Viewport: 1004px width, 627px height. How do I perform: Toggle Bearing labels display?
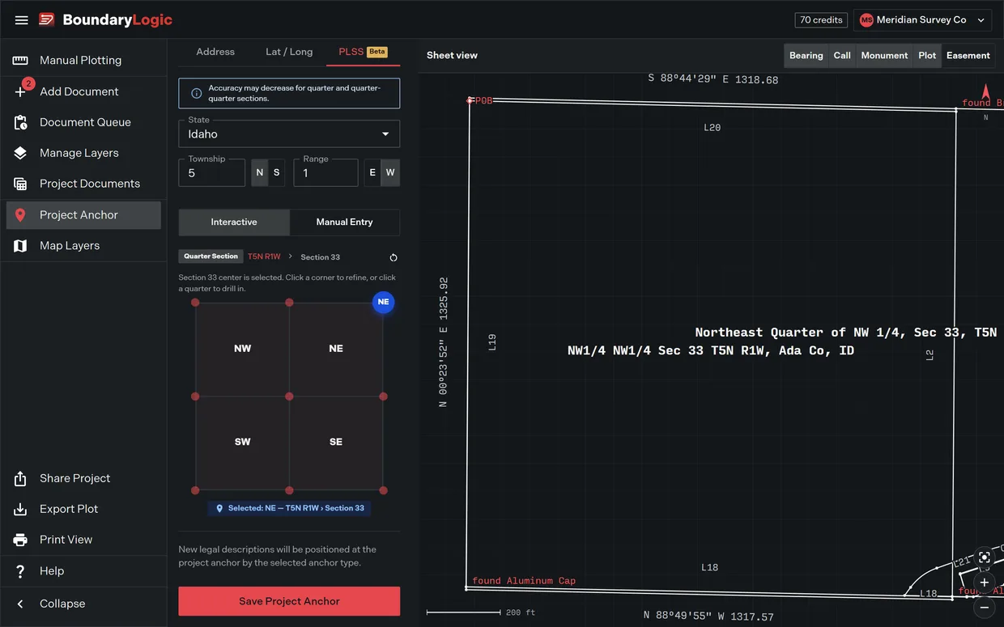(806, 56)
